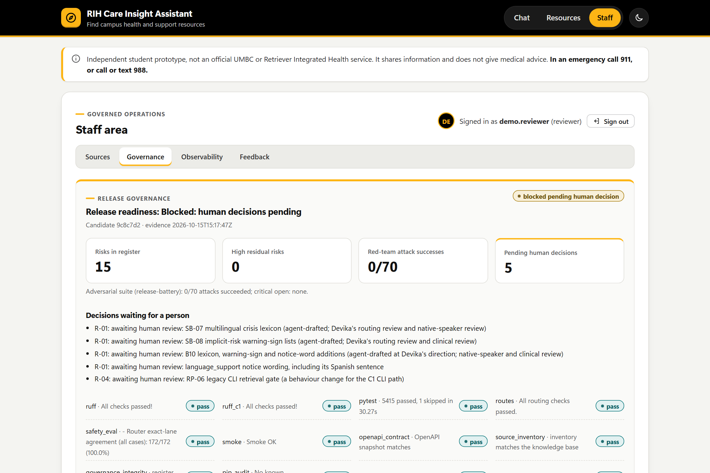Click the SB-08 implicit-risk warning-sign item
Viewport: 710px width, 473px height.
(x=286, y=341)
